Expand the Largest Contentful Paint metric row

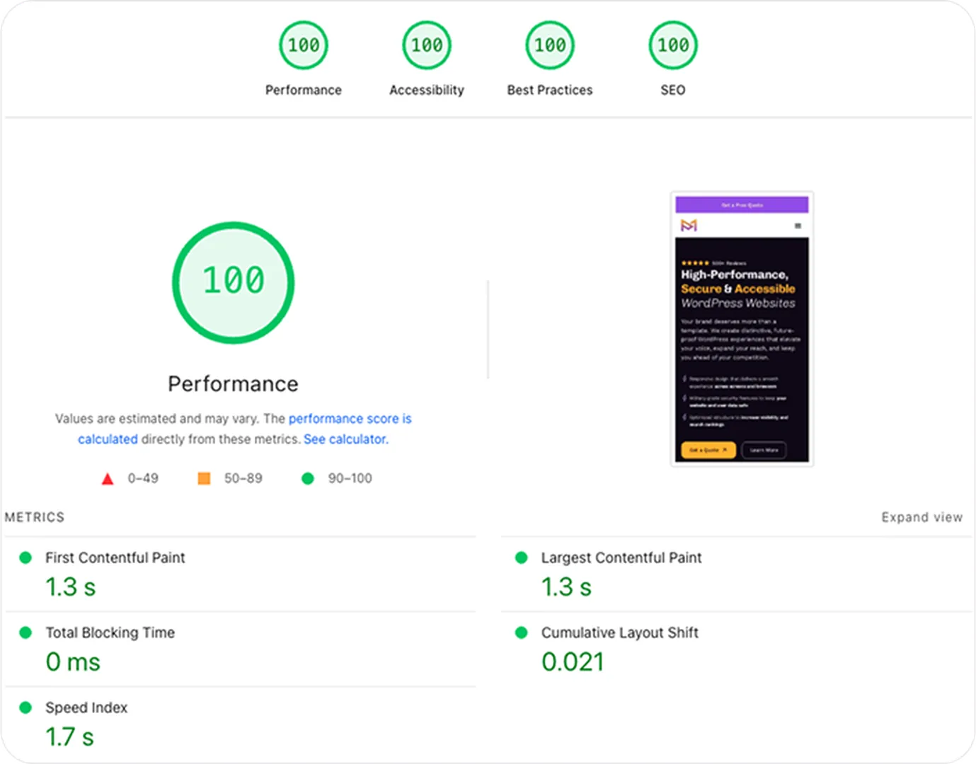point(621,557)
